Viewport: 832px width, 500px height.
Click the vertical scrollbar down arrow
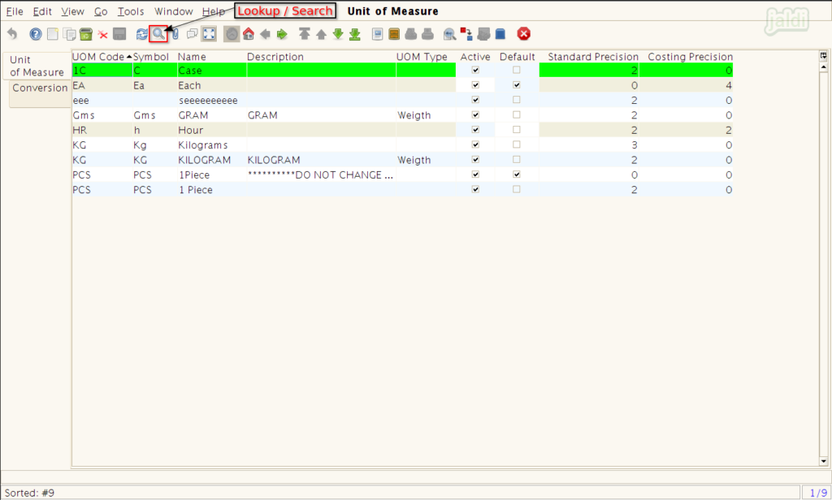tap(824, 461)
